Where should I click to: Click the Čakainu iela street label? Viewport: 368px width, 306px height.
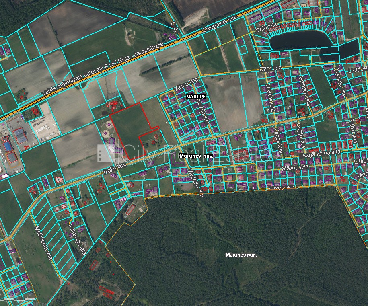click(339, 82)
